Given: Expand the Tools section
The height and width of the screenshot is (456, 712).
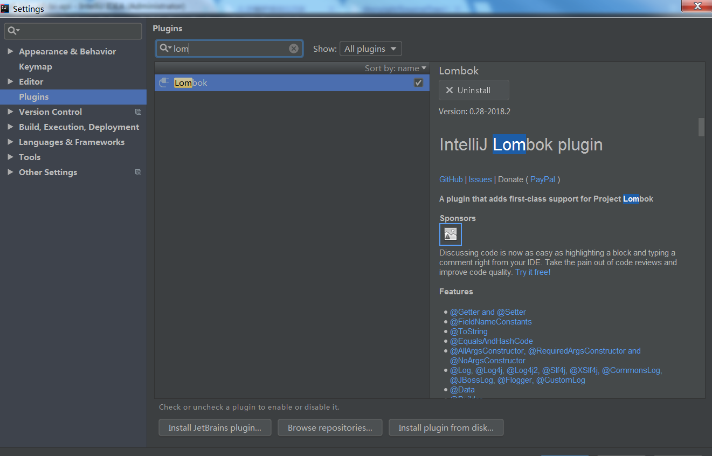Looking at the screenshot, I should 10,157.
